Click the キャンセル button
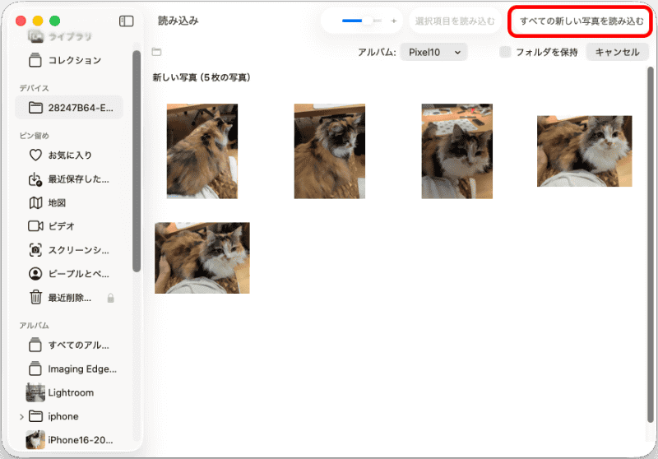Viewport: 658px width, 459px height. (x=618, y=53)
